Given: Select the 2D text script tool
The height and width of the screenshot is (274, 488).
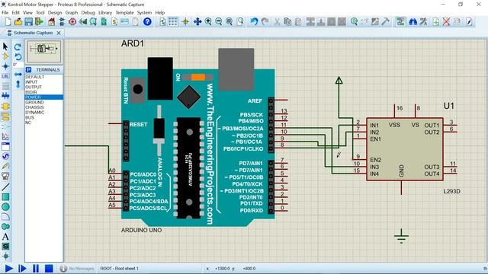Looking at the screenshot, I should [5, 237].
